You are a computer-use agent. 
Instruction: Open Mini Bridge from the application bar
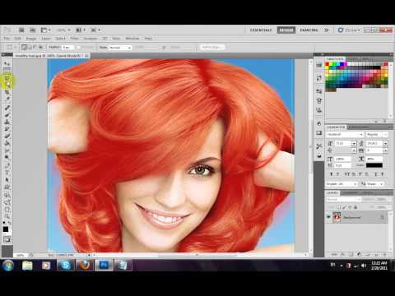pyautogui.click(x=32, y=30)
